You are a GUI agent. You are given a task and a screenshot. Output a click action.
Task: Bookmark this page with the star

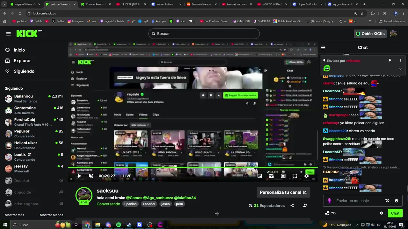362,13
